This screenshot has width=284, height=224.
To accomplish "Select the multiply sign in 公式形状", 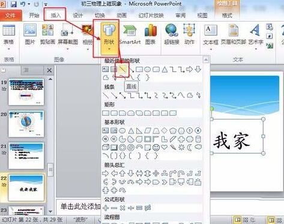I will tap(122, 208).
